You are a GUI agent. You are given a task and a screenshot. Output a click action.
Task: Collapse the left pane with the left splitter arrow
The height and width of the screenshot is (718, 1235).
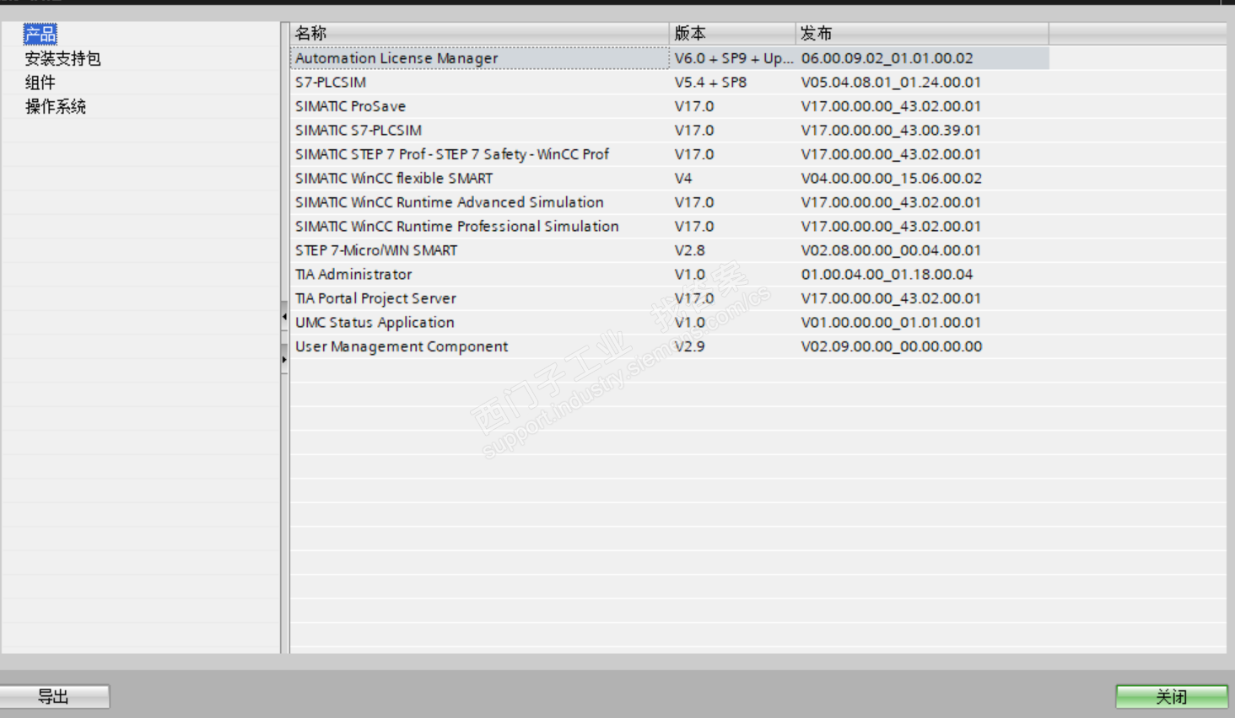[284, 316]
